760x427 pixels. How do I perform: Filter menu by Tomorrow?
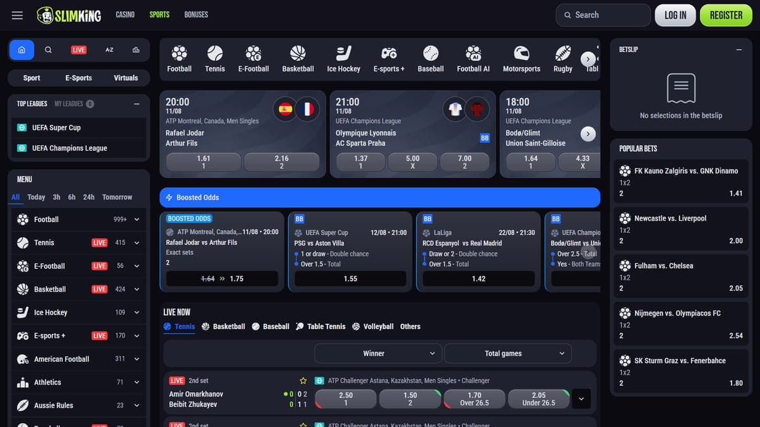point(117,197)
